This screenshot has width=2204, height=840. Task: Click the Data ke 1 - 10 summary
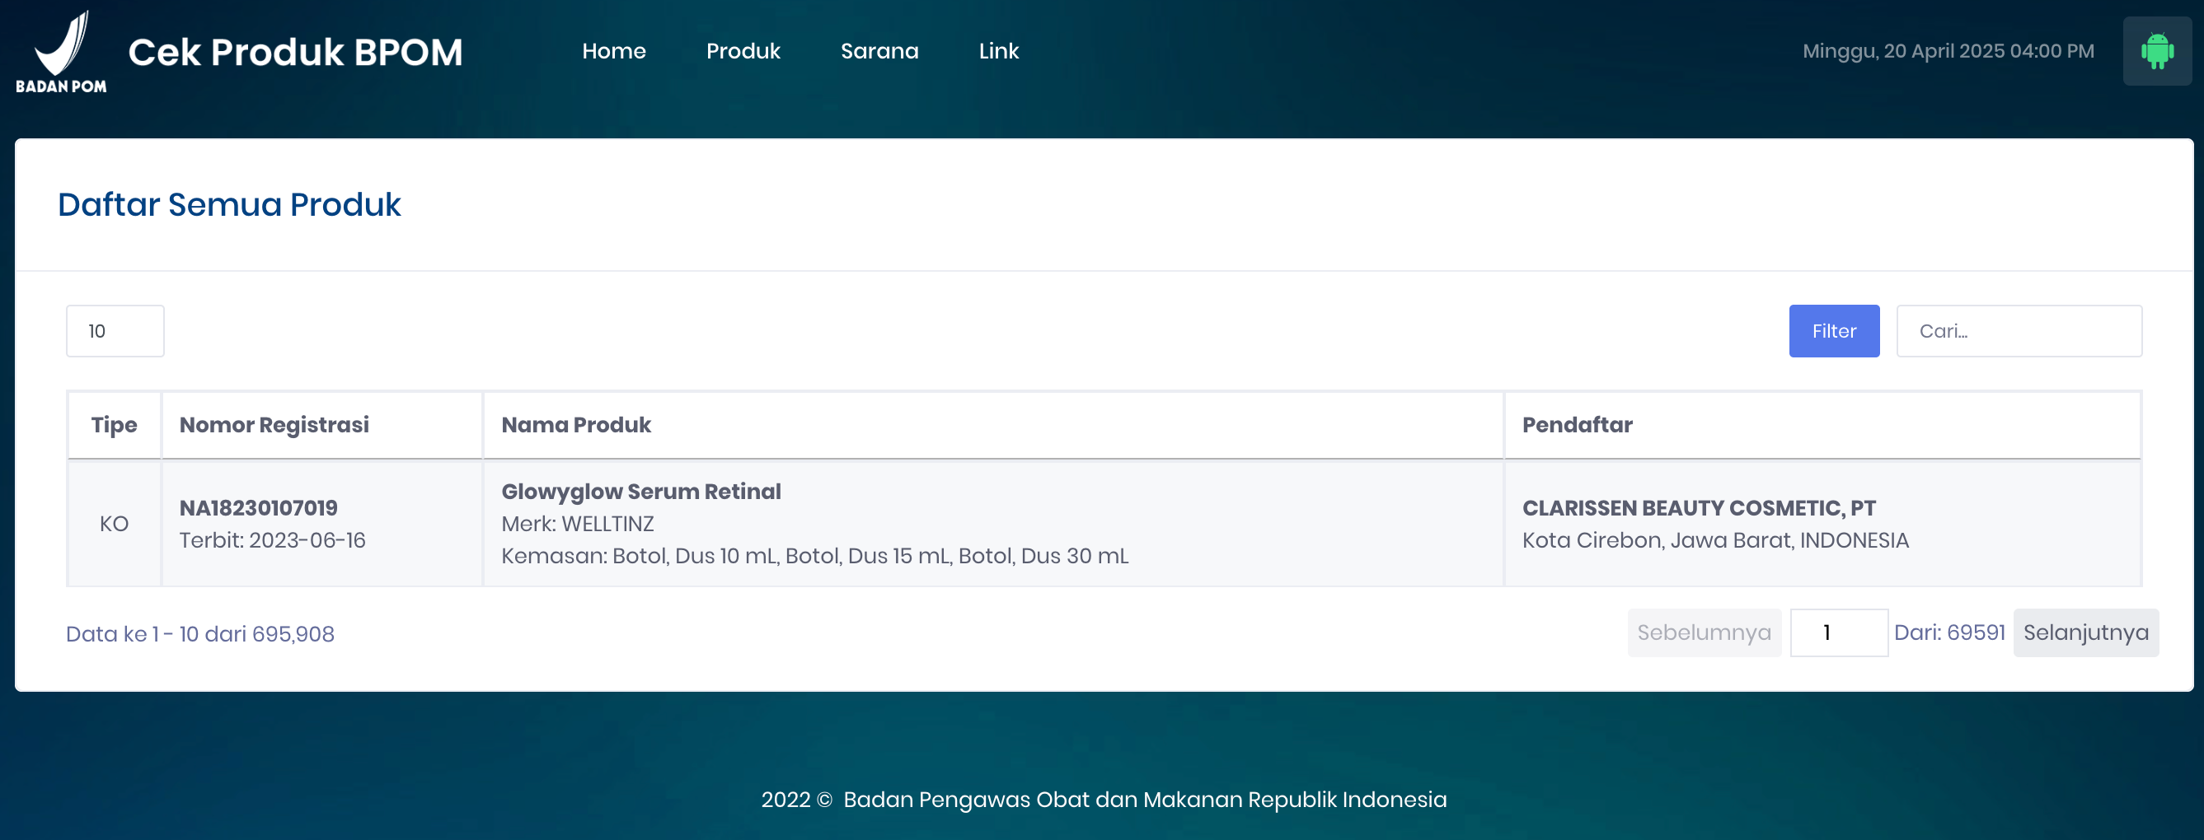pyautogui.click(x=200, y=634)
